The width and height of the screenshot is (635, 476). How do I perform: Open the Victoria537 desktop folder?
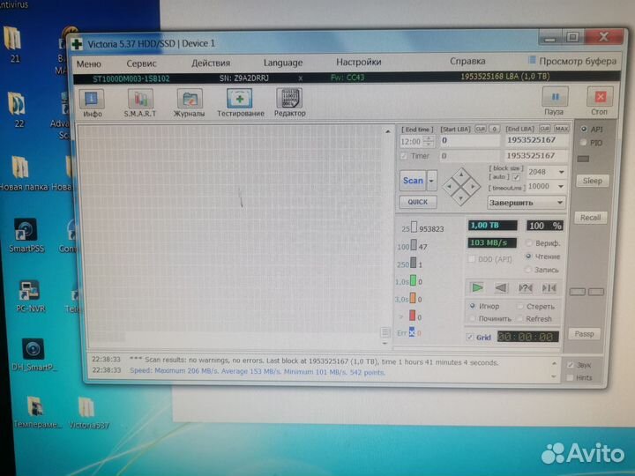pos(88,413)
